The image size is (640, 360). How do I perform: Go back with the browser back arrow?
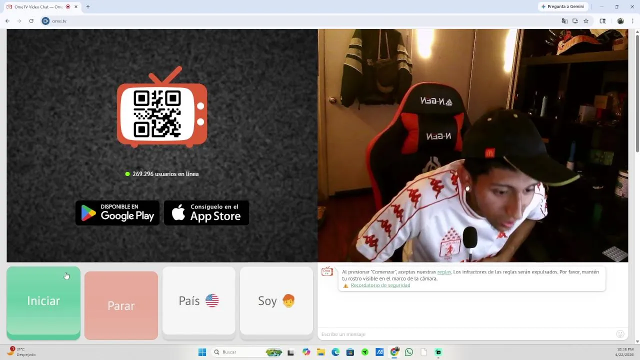tap(7, 21)
